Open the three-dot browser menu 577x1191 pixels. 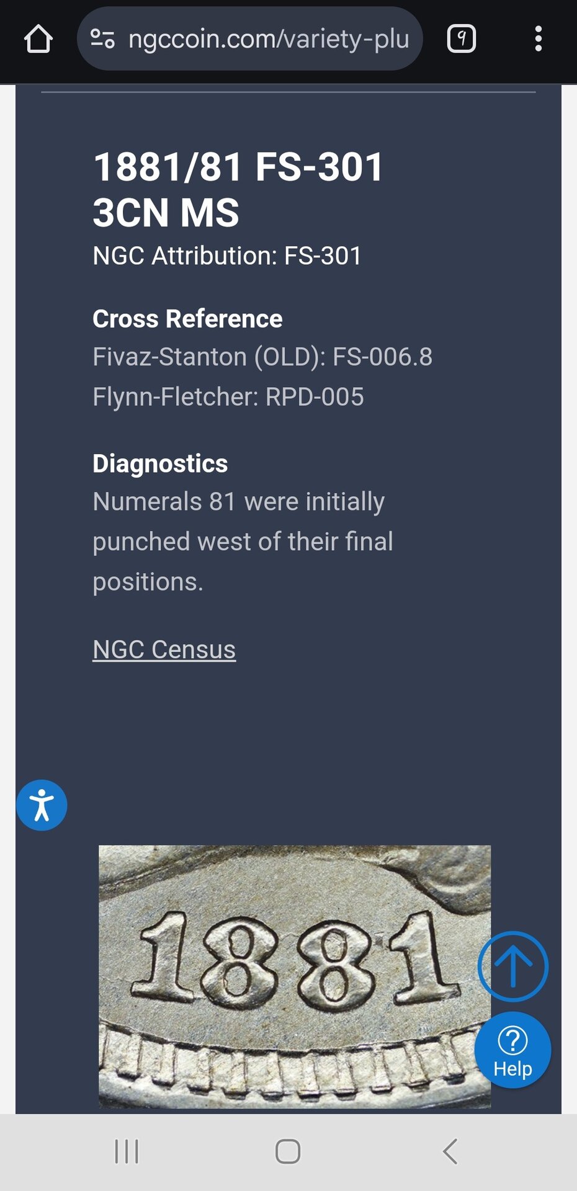pos(538,39)
